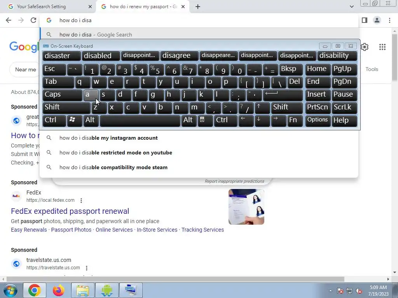398x298 pixels.
Task: Click the Passport Photos sitelink
Action: [71, 230]
